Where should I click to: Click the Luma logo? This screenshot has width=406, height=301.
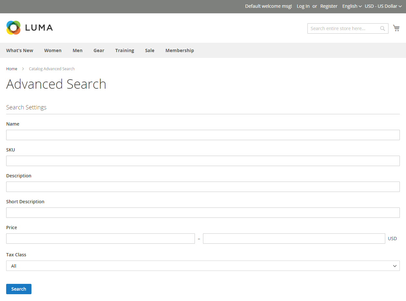click(x=29, y=28)
